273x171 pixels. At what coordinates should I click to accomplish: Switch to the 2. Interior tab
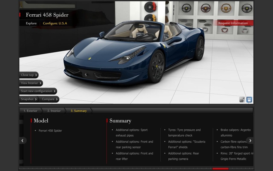coord(54,111)
